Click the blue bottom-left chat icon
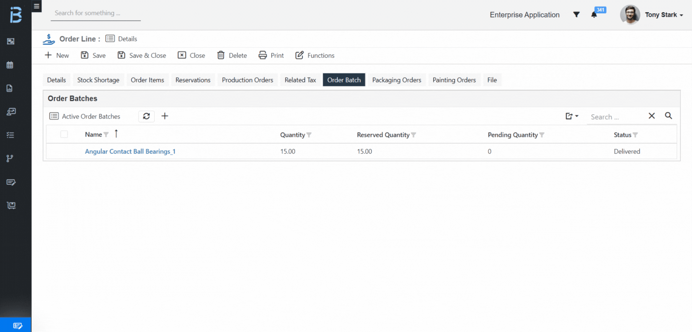The image size is (692, 332). [17, 326]
